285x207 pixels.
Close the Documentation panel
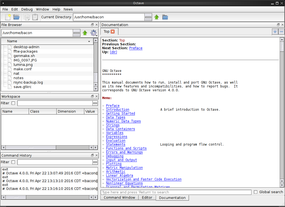(x=283, y=25)
